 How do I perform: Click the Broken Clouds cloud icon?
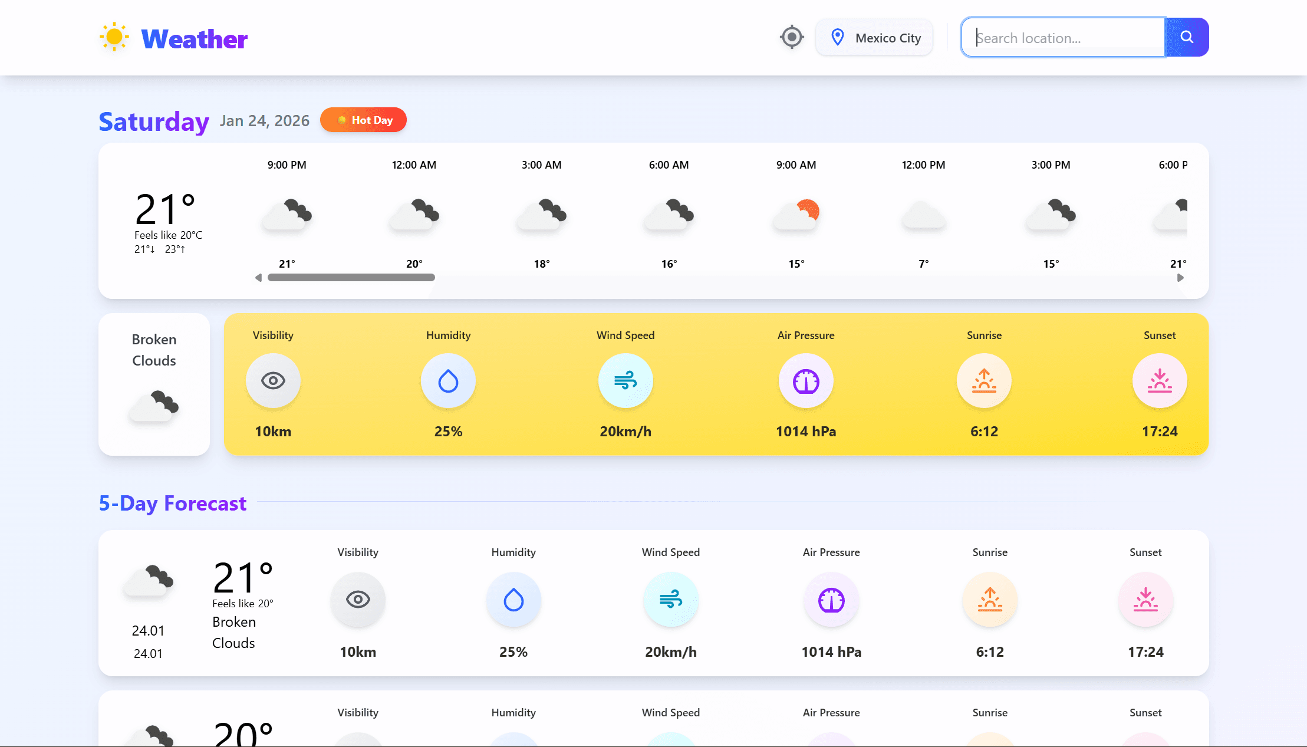[x=154, y=405]
